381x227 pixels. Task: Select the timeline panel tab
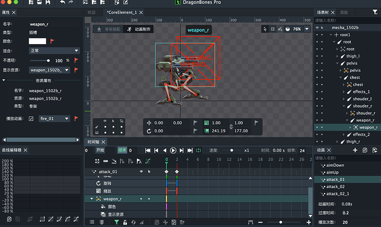(93, 142)
